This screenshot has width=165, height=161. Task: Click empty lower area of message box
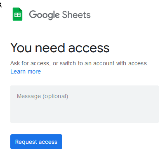[85, 114]
